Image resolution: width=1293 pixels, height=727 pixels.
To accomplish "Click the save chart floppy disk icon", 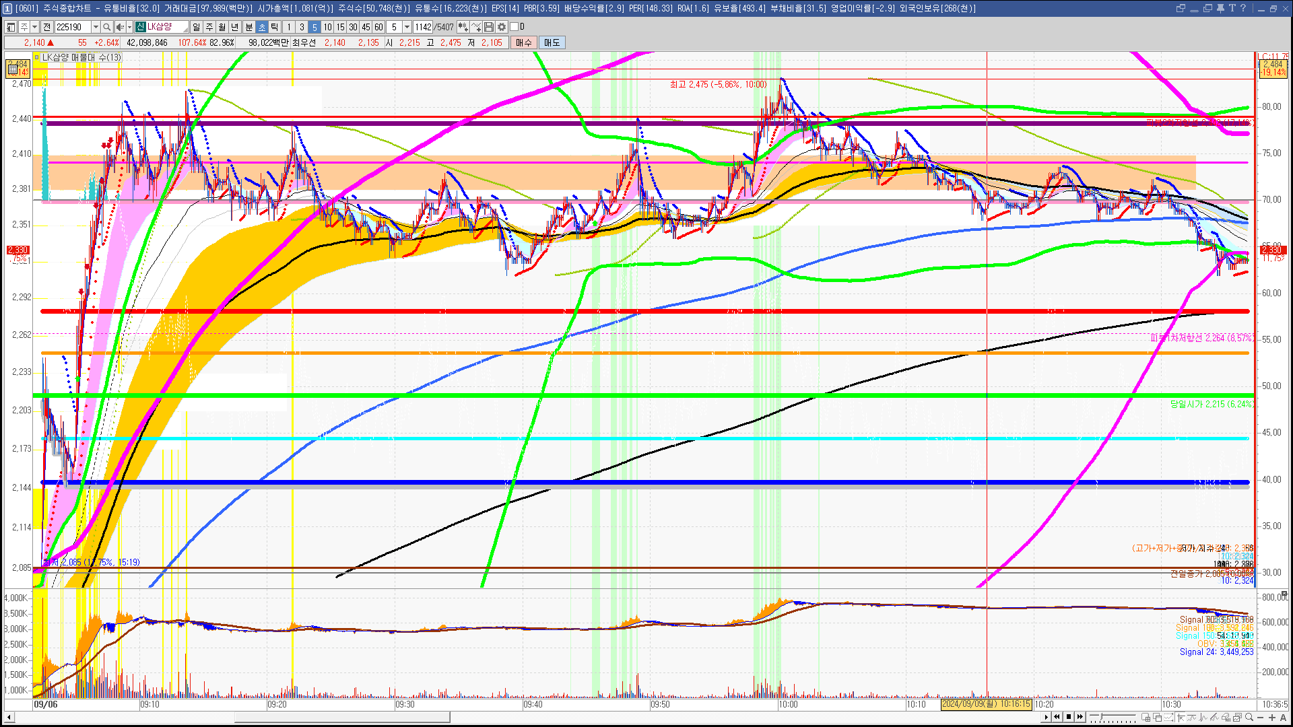I will (x=490, y=27).
